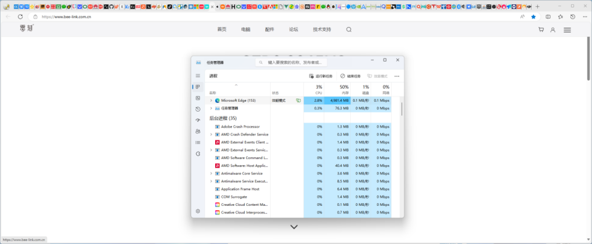Open Performance page icon in Task Manager sidebar
Image resolution: width=592 pixels, height=244 pixels.
coord(198,98)
